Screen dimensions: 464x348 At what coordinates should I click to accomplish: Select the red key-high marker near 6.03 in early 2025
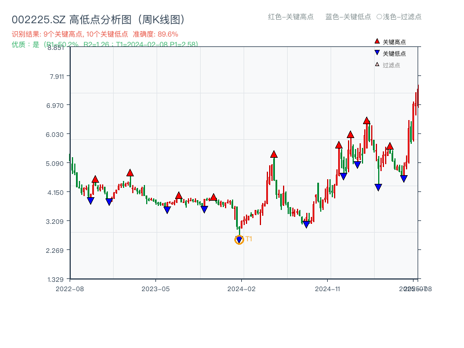(350, 135)
